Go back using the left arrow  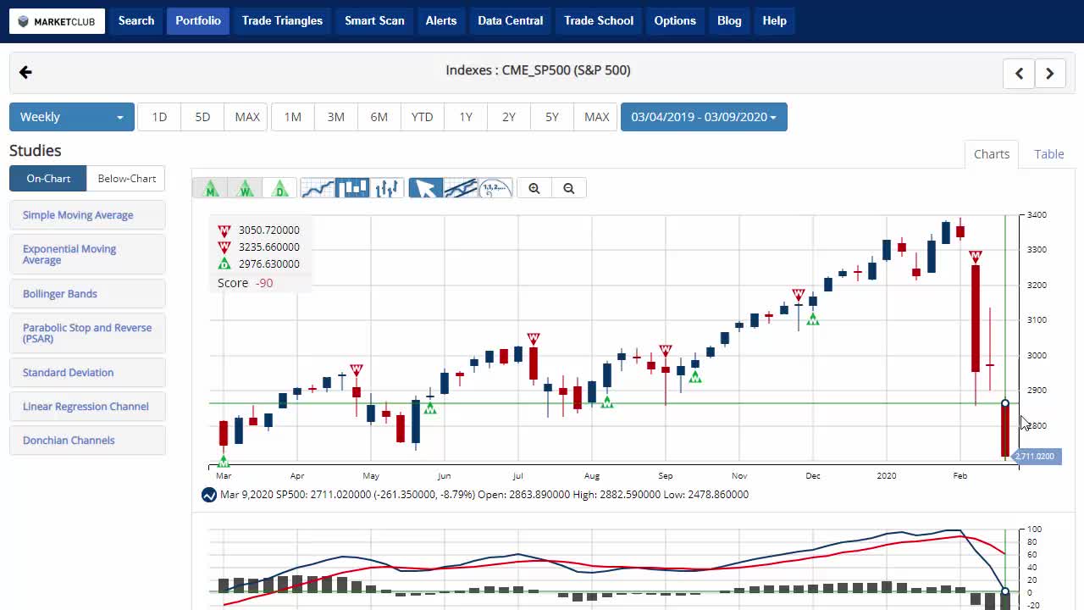point(25,73)
